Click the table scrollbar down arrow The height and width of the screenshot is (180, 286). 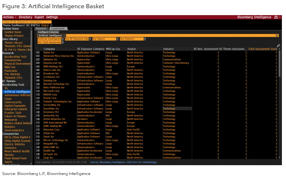point(279,157)
